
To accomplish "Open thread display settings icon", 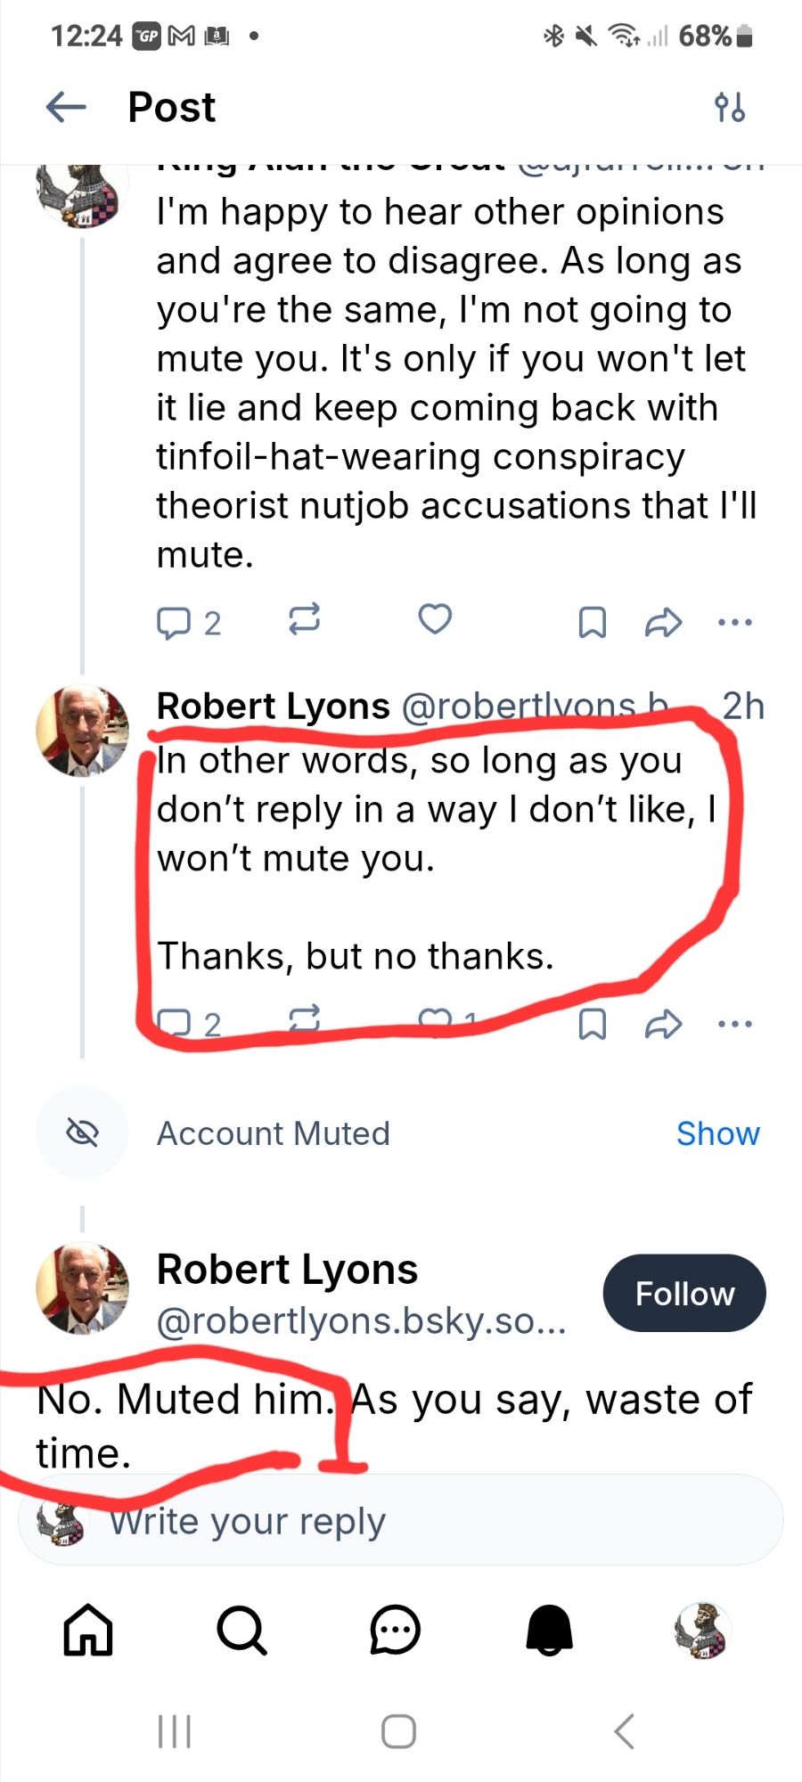I will coord(729,108).
